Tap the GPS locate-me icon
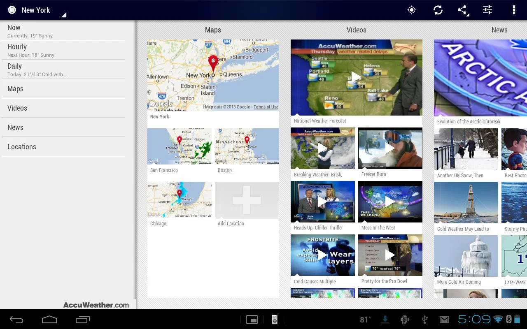This screenshot has height=329, width=527. click(x=412, y=10)
